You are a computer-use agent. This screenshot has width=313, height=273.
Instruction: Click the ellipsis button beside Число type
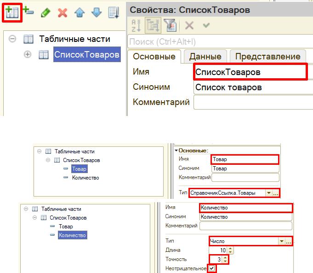288,241
